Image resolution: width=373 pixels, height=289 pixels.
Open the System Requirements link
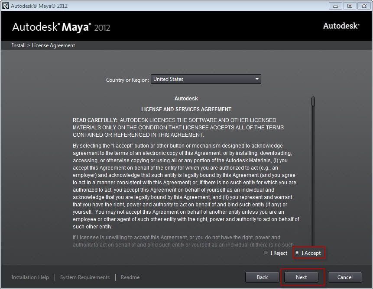click(x=85, y=277)
